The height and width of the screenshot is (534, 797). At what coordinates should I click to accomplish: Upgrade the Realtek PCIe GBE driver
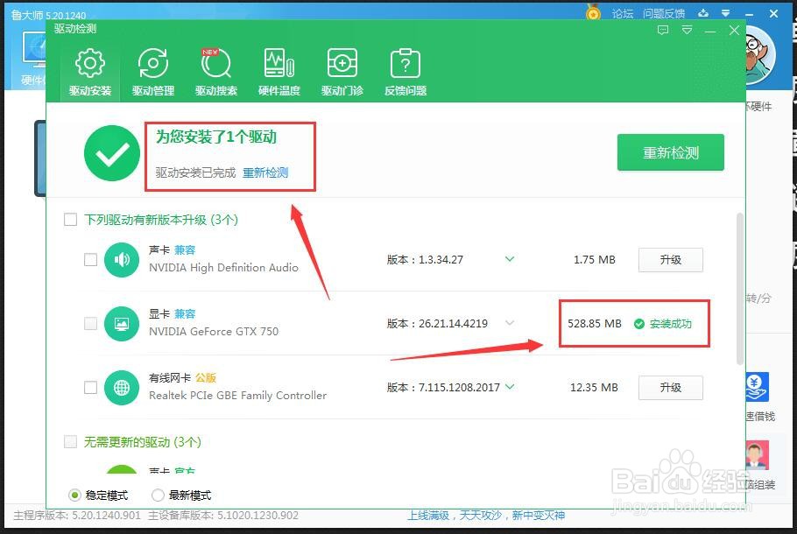click(670, 388)
